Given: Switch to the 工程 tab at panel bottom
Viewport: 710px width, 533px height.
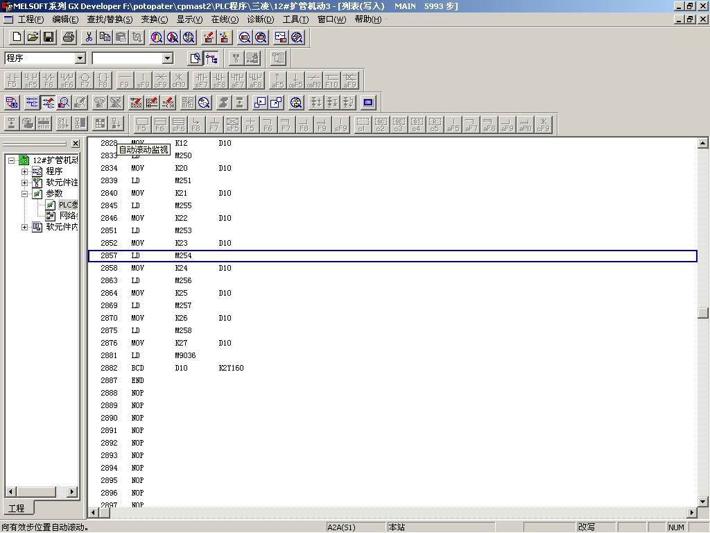Looking at the screenshot, I should point(17,508).
